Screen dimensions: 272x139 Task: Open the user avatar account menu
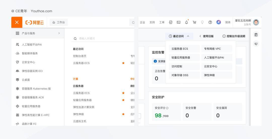[256, 22]
